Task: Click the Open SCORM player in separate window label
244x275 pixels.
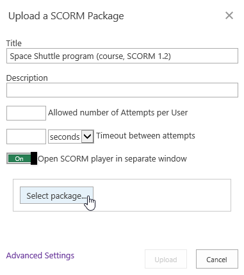Action: pyautogui.click(x=112, y=159)
